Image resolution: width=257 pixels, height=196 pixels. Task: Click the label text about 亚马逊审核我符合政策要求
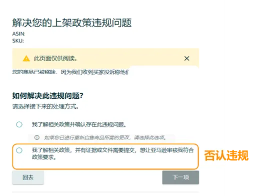pyautogui.click(x=112, y=154)
